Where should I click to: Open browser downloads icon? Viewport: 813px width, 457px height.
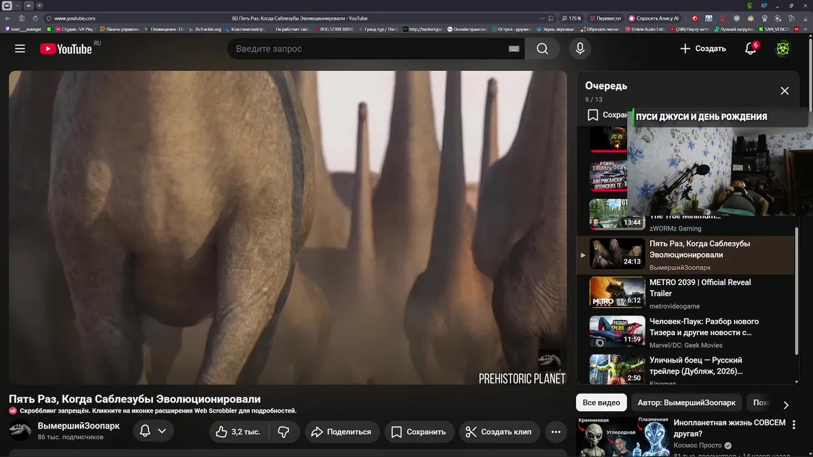click(x=804, y=18)
